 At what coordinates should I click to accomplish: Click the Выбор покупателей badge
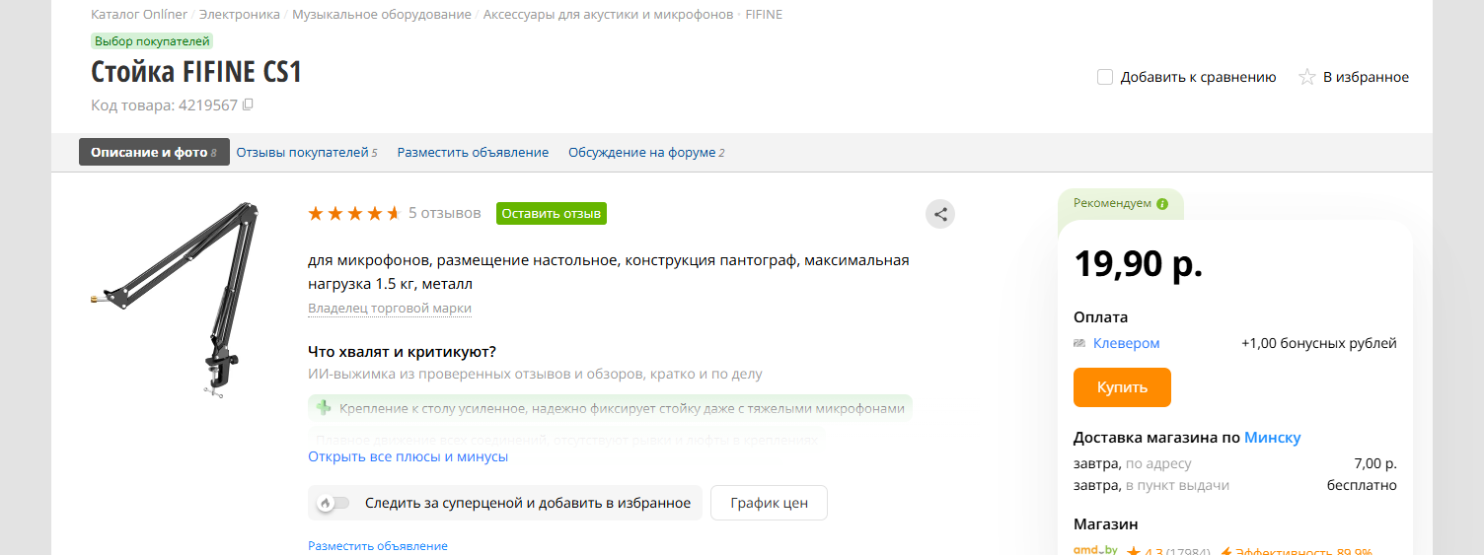[x=152, y=40]
